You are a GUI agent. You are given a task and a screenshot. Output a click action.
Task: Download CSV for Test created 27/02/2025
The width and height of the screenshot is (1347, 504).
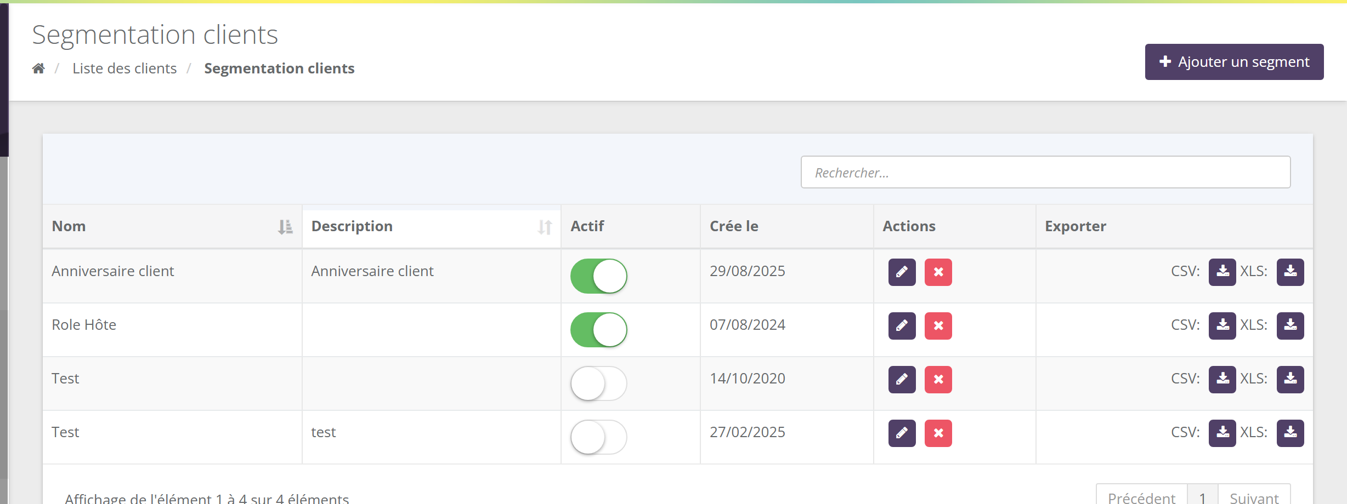(x=1223, y=433)
